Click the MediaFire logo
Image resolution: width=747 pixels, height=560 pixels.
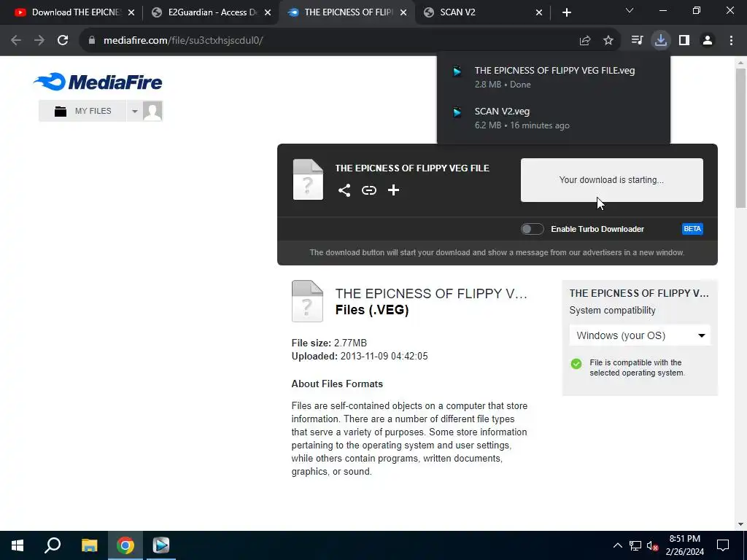click(98, 82)
